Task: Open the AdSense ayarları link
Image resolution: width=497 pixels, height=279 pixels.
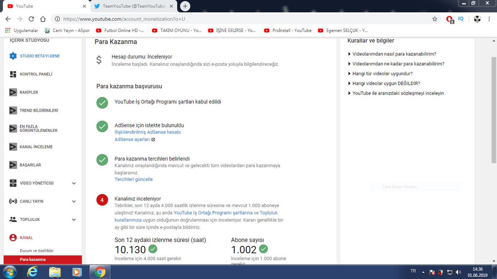Action: pyautogui.click(x=135, y=139)
